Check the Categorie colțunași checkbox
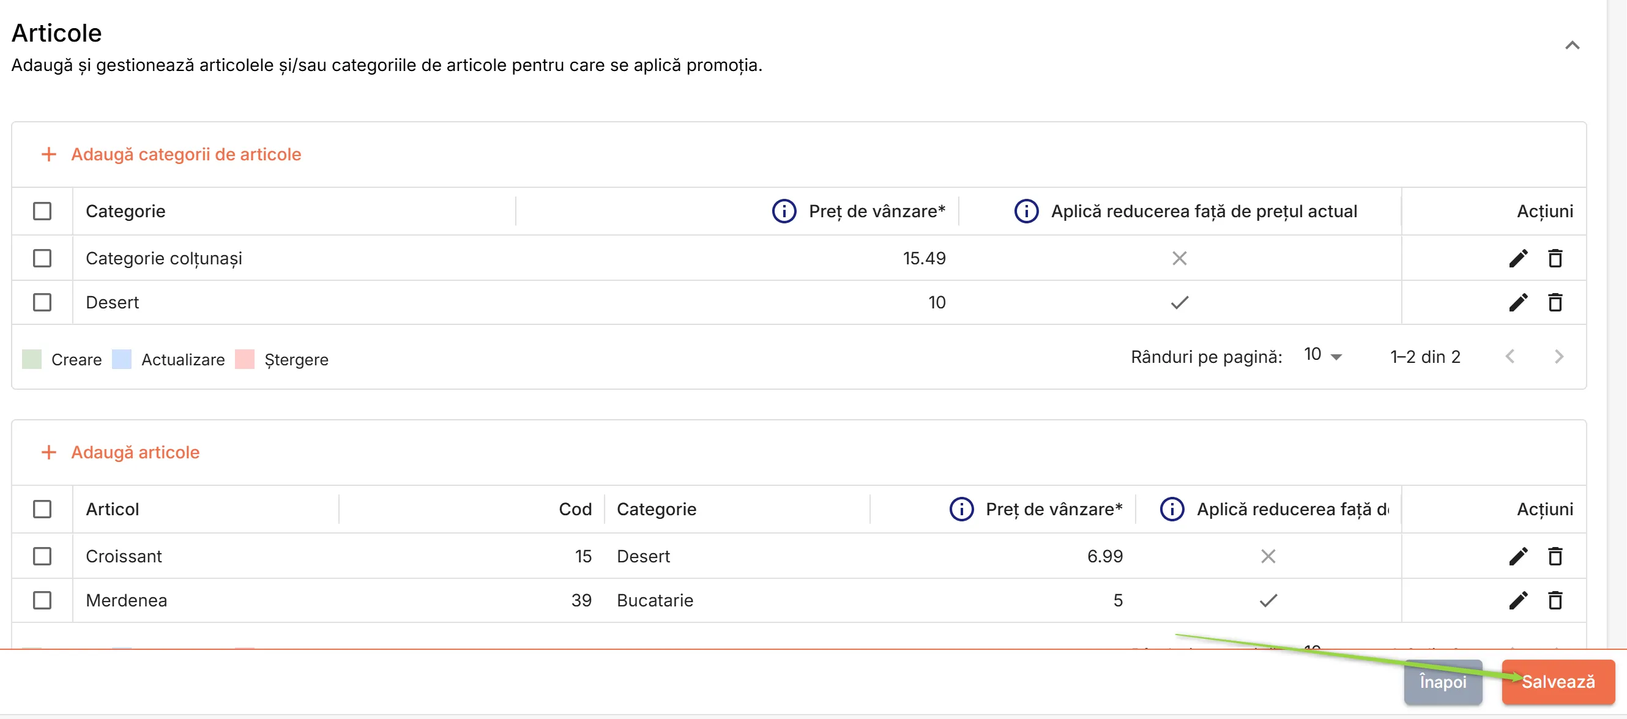Image resolution: width=1627 pixels, height=719 pixels. click(42, 258)
